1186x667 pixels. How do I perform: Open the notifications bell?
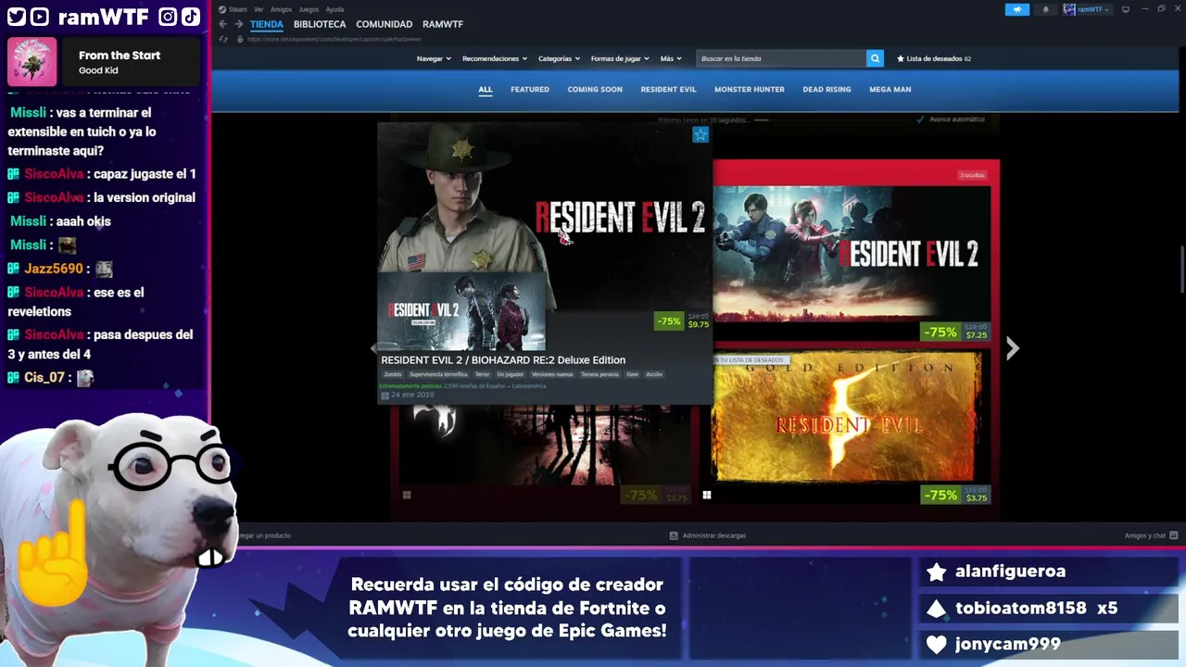click(x=1045, y=9)
